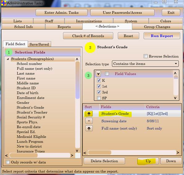Image resolution: width=184 pixels, height=175 pixels.
Task: Click the horizontal scrollbar thumb under Selection Fields
Action: pyautogui.click(x=23, y=155)
